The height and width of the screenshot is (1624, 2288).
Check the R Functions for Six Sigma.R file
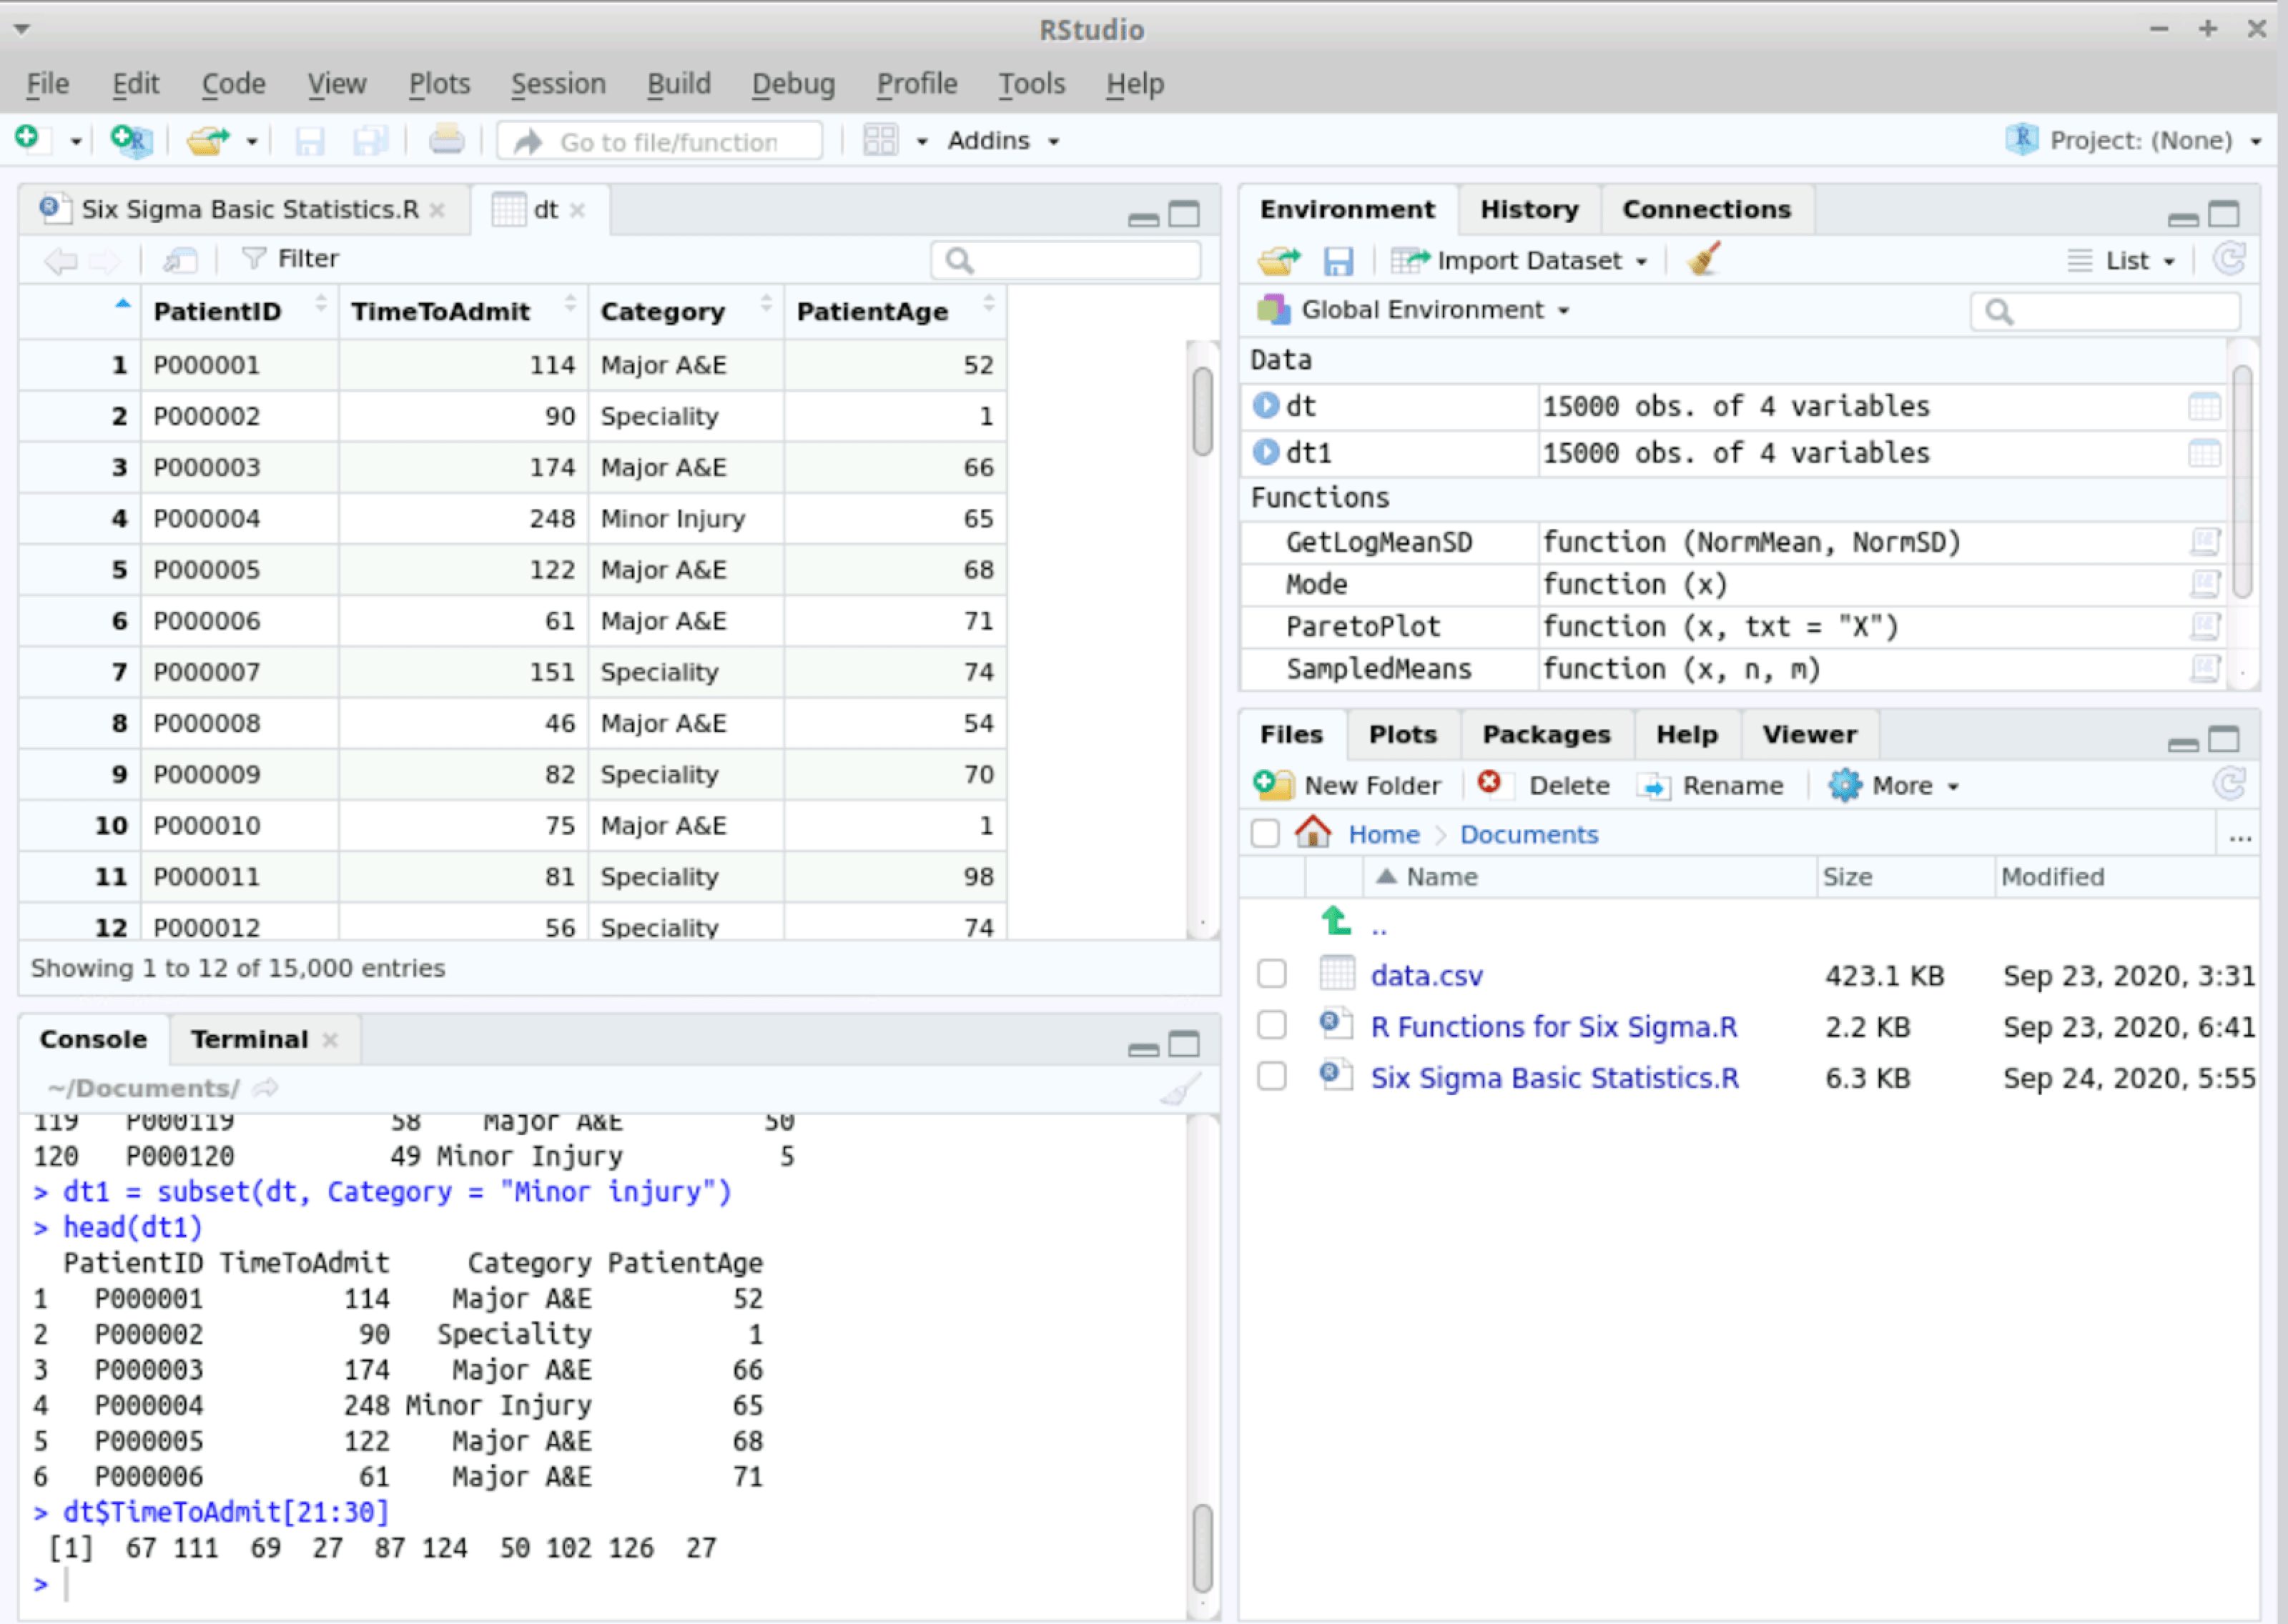[1271, 1025]
